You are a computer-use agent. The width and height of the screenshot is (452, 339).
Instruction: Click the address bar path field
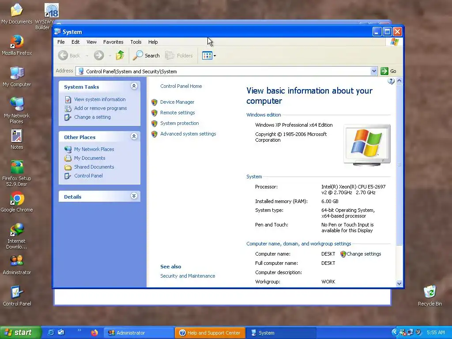pyautogui.click(x=224, y=71)
